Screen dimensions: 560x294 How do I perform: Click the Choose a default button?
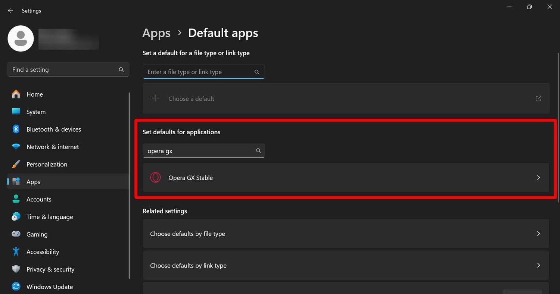(x=191, y=98)
